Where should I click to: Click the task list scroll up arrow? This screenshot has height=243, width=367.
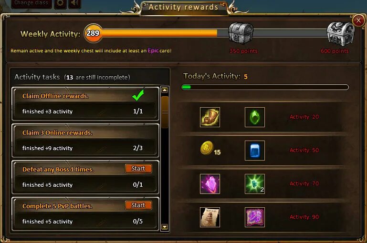(165, 90)
